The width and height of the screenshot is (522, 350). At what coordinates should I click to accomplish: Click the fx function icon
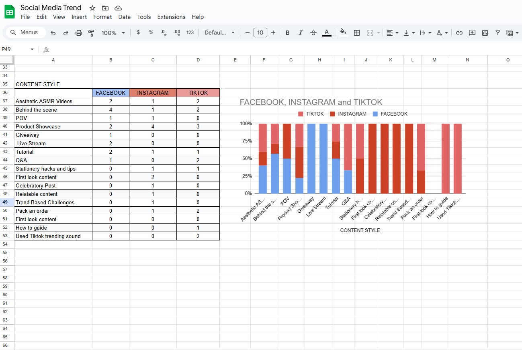[46, 49]
